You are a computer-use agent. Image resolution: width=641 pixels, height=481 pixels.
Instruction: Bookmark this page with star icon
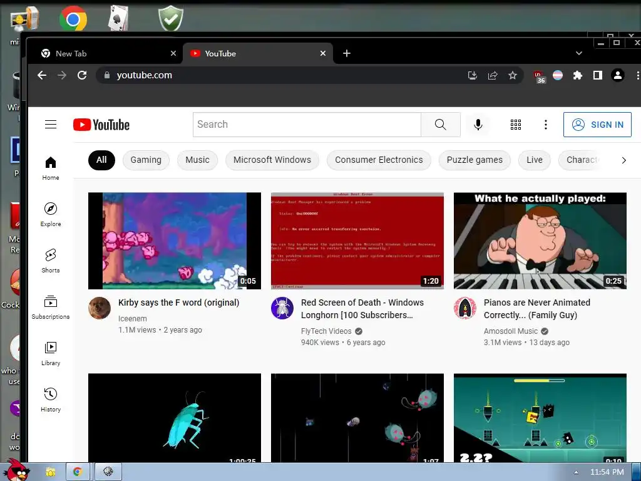tap(512, 75)
